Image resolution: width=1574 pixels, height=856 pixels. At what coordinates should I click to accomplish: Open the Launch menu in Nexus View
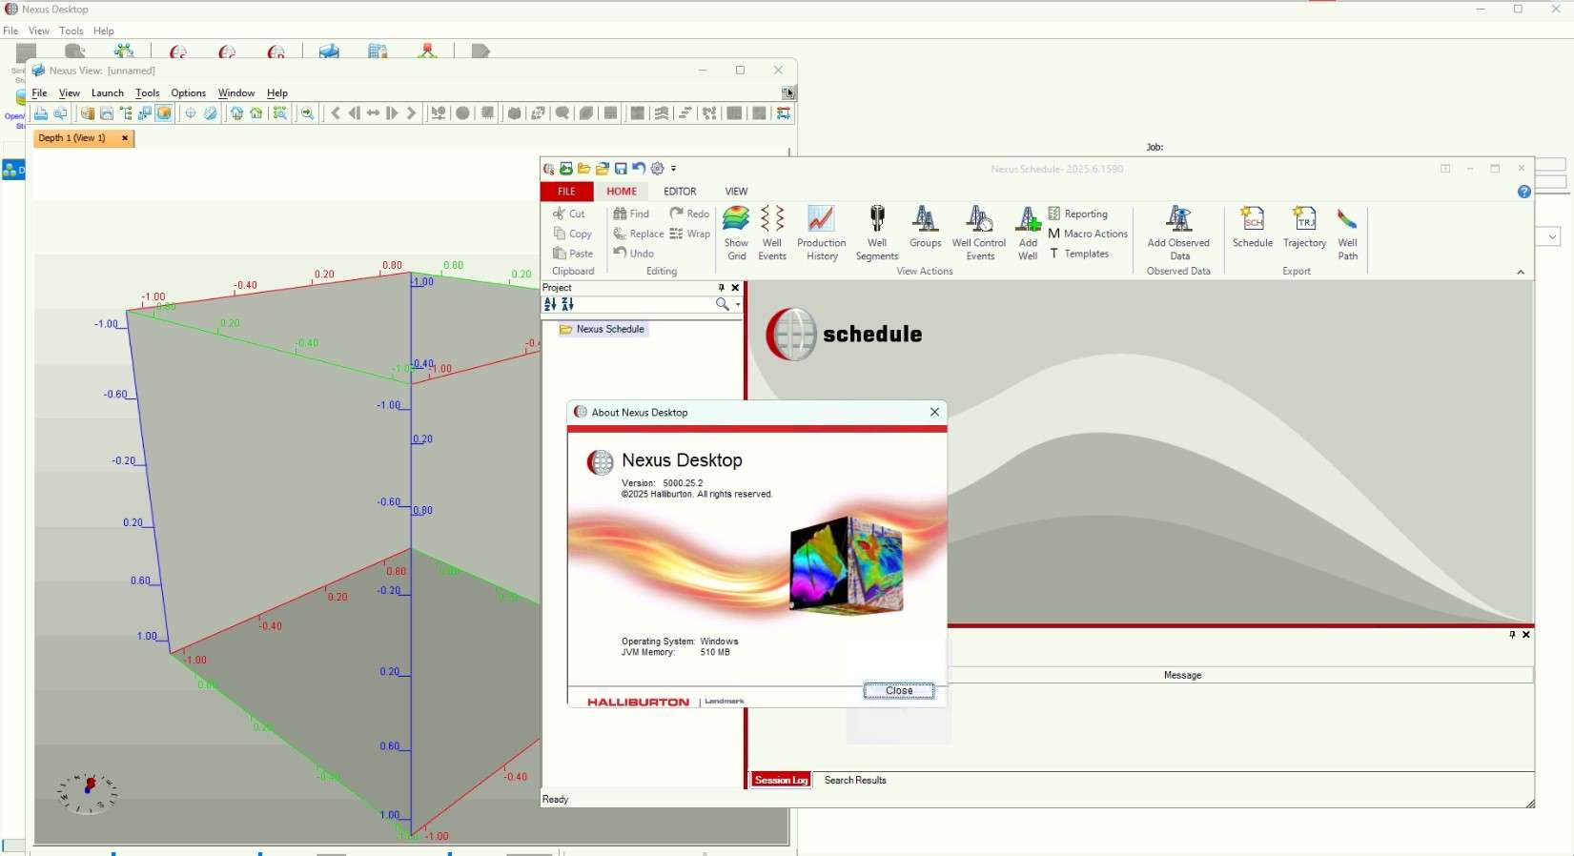tap(108, 93)
